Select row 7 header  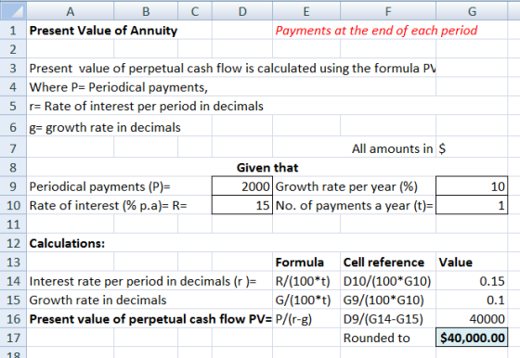(x=13, y=148)
